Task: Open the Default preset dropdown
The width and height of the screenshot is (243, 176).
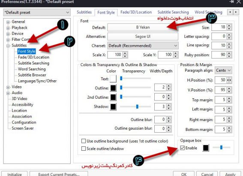Action: click(x=37, y=12)
